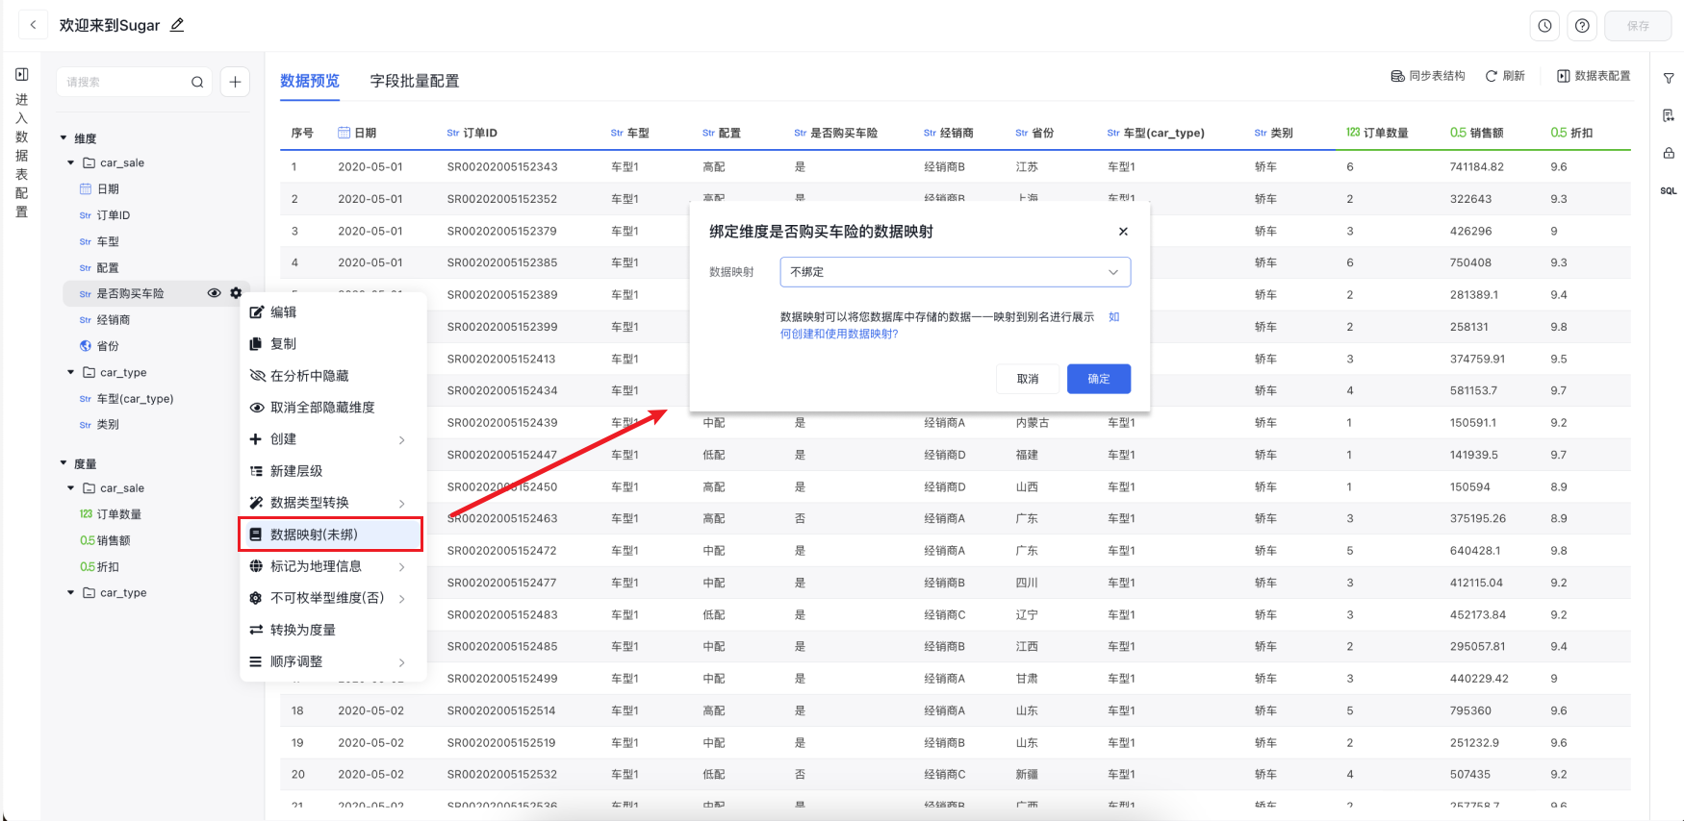The image size is (1684, 821).
Task: Click the lock permission icon
Action: tap(1669, 153)
